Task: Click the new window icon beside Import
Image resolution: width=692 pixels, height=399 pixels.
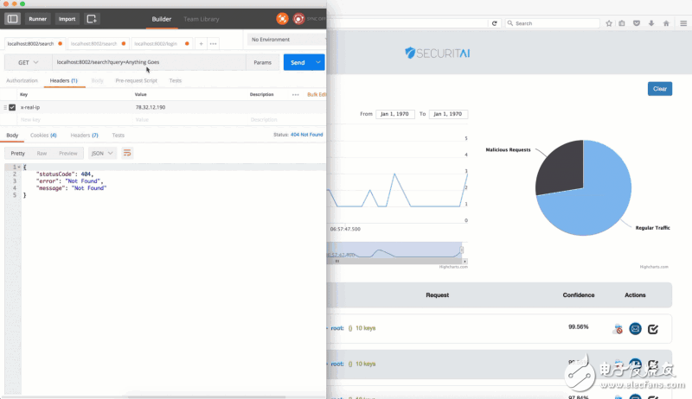Action: click(x=93, y=18)
